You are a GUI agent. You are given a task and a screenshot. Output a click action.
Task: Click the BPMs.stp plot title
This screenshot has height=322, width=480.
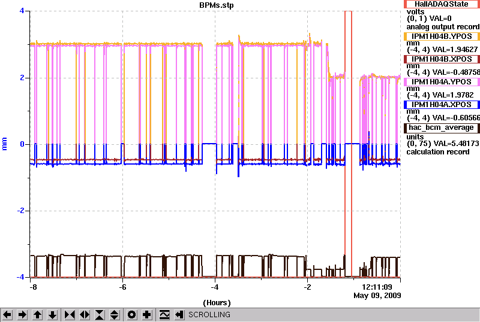tap(217, 5)
